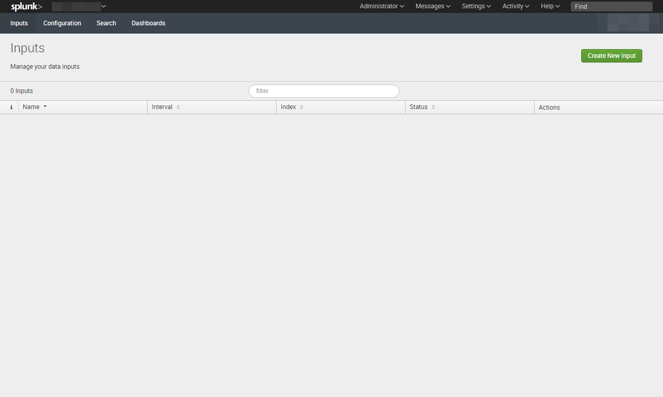
Task: Click into the Find search box
Action: [x=611, y=7]
